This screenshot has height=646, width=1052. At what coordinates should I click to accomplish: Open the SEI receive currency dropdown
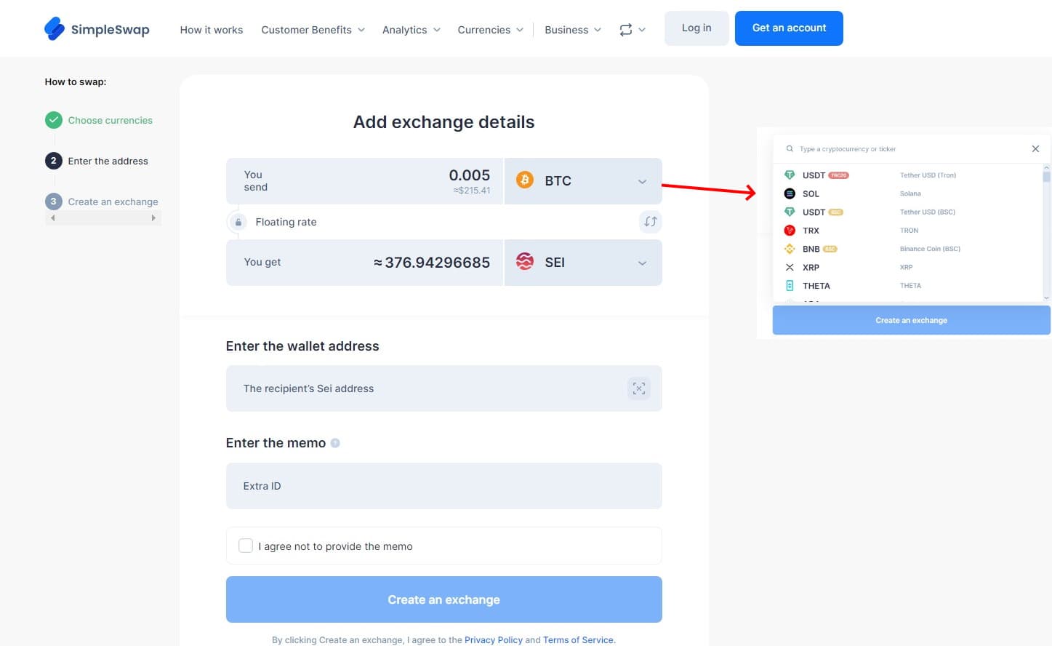583,262
